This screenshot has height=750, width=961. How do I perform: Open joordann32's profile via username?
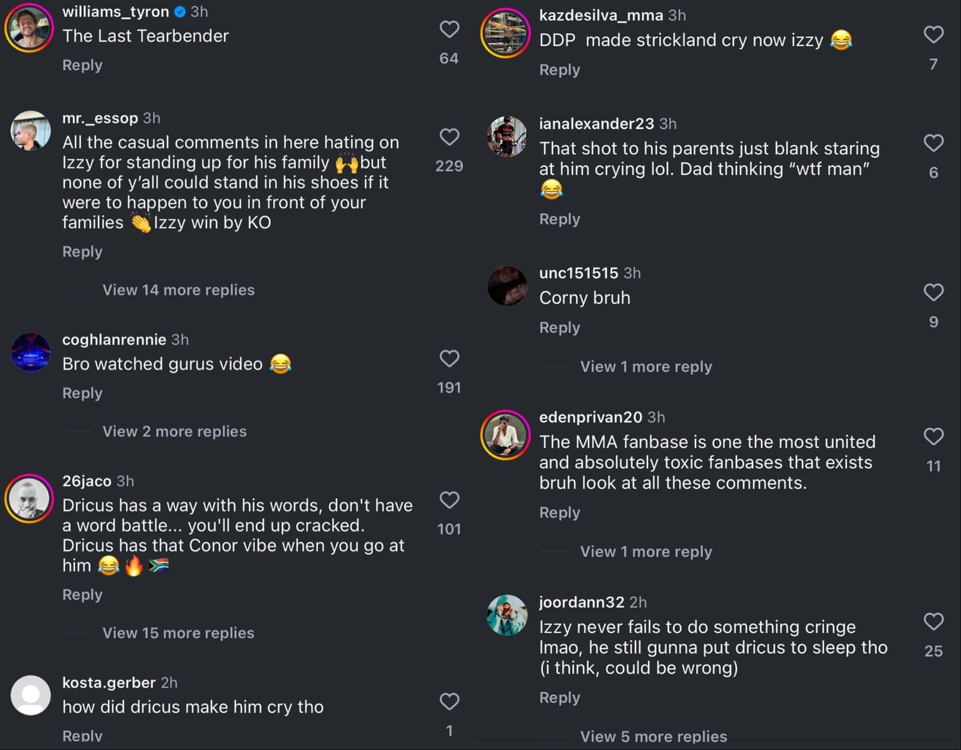[581, 602]
